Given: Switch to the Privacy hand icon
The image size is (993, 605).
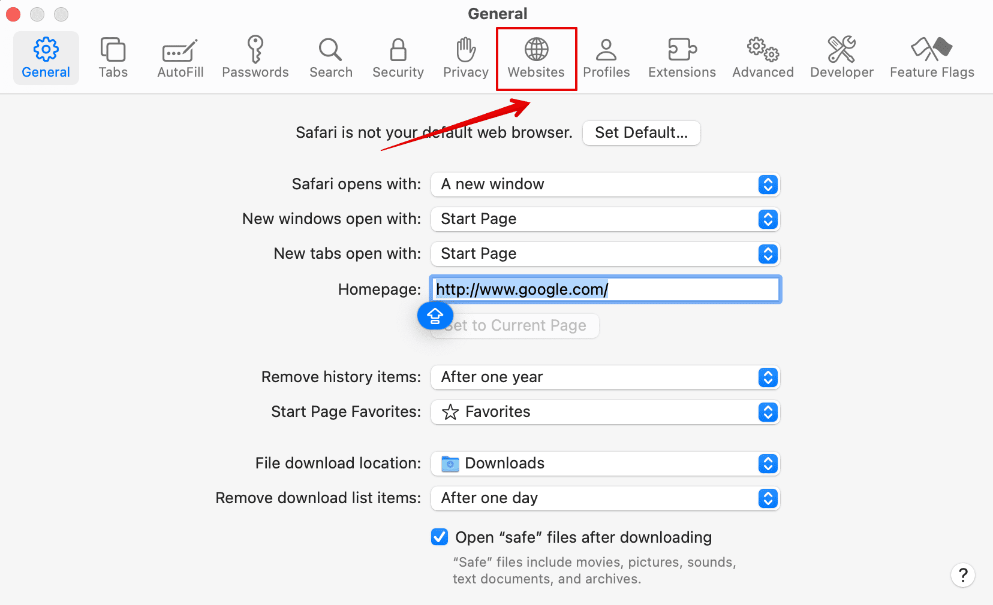Looking at the screenshot, I should [x=465, y=58].
